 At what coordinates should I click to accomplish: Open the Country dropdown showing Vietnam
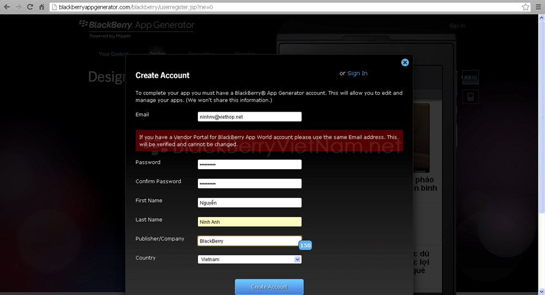coord(250,259)
